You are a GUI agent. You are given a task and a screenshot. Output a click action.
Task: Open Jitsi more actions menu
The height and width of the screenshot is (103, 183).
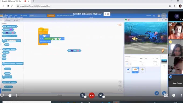[181, 95]
